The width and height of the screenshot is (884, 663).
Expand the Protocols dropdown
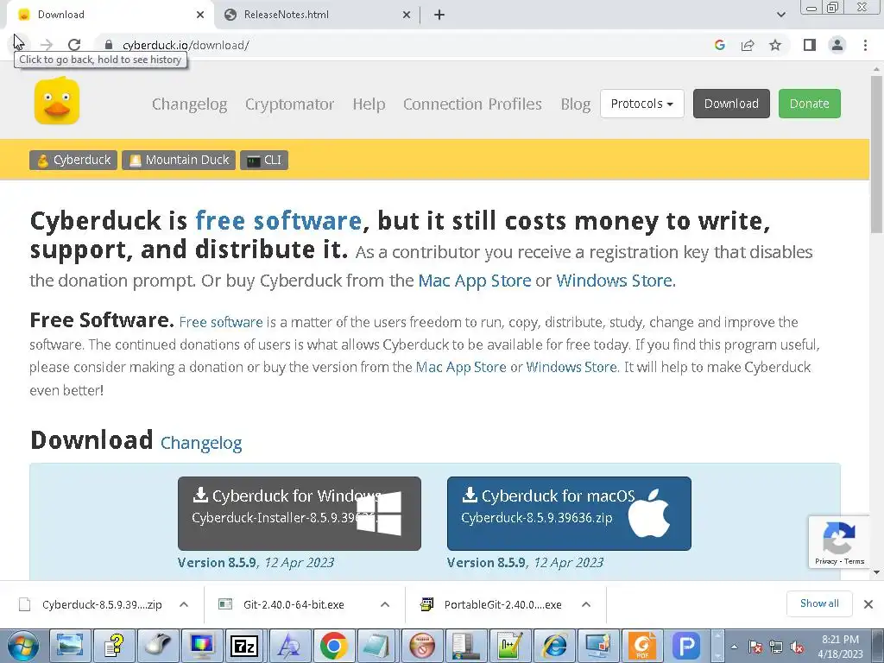(642, 104)
